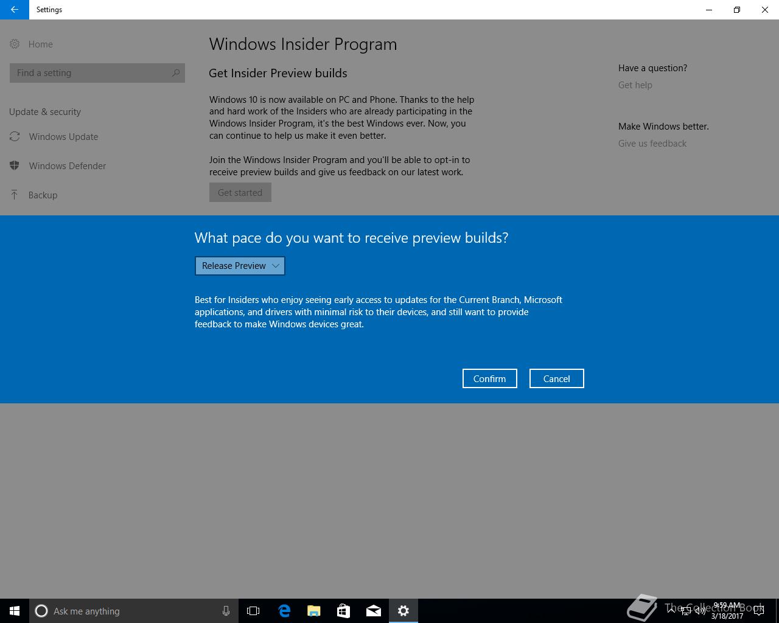Cancel the preview pace dialog
Viewport: 779px width, 623px height.
[557, 378]
